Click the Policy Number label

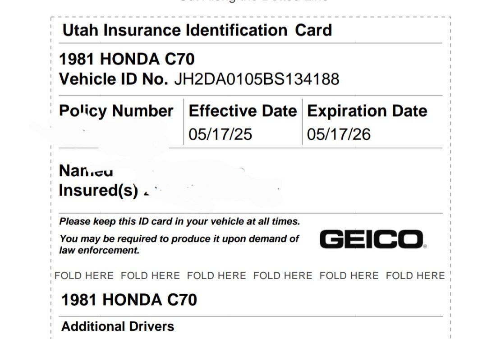116,111
